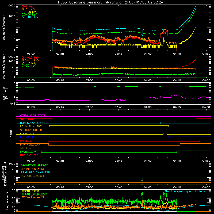Click the PARTICLE_FLAG label
214x214 pixels.
30,144
